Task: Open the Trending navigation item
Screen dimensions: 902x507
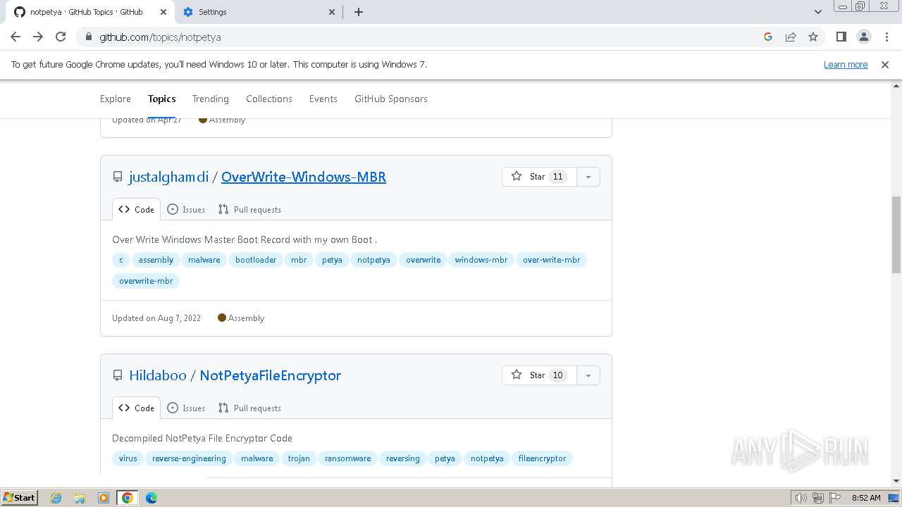Action: 211,99
